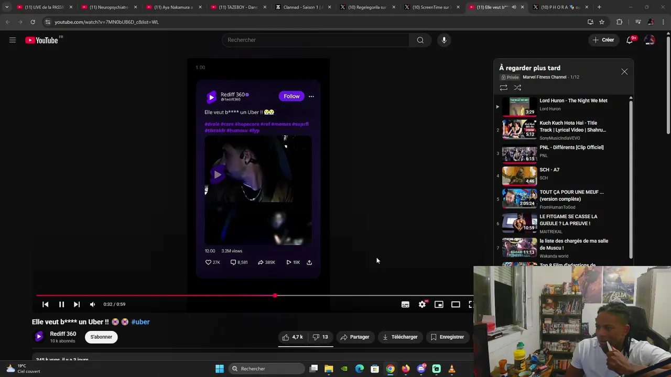
Task: Click the Créer button
Action: [x=603, y=40]
